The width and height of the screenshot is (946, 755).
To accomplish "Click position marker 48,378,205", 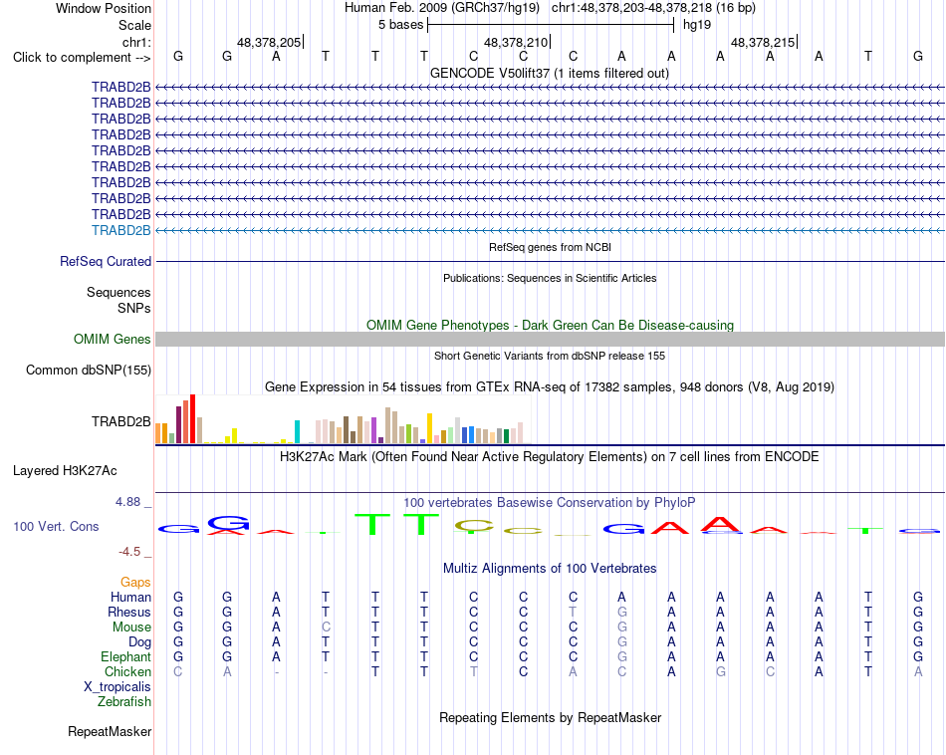I will coord(269,42).
